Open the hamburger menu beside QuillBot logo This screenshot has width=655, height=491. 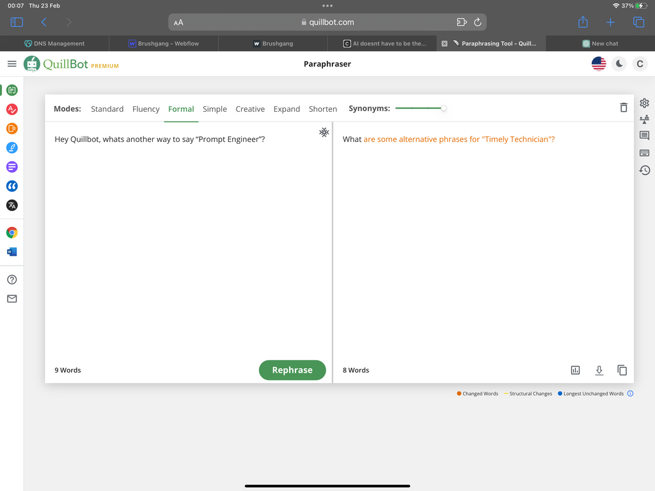12,63
